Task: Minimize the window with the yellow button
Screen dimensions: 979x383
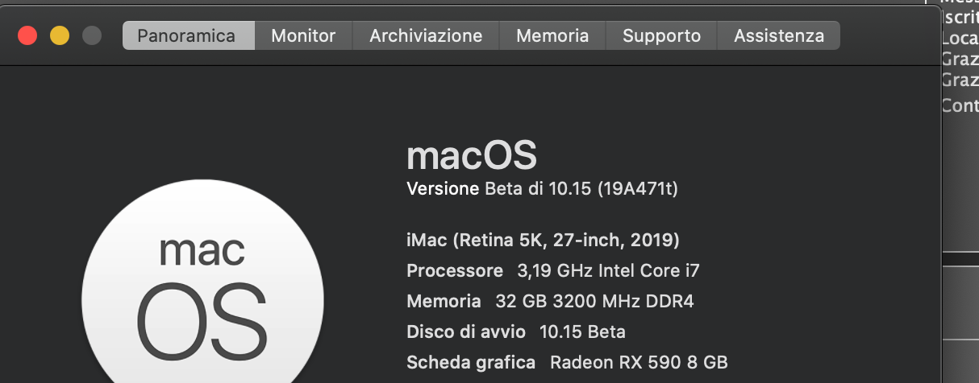Action: tap(60, 35)
